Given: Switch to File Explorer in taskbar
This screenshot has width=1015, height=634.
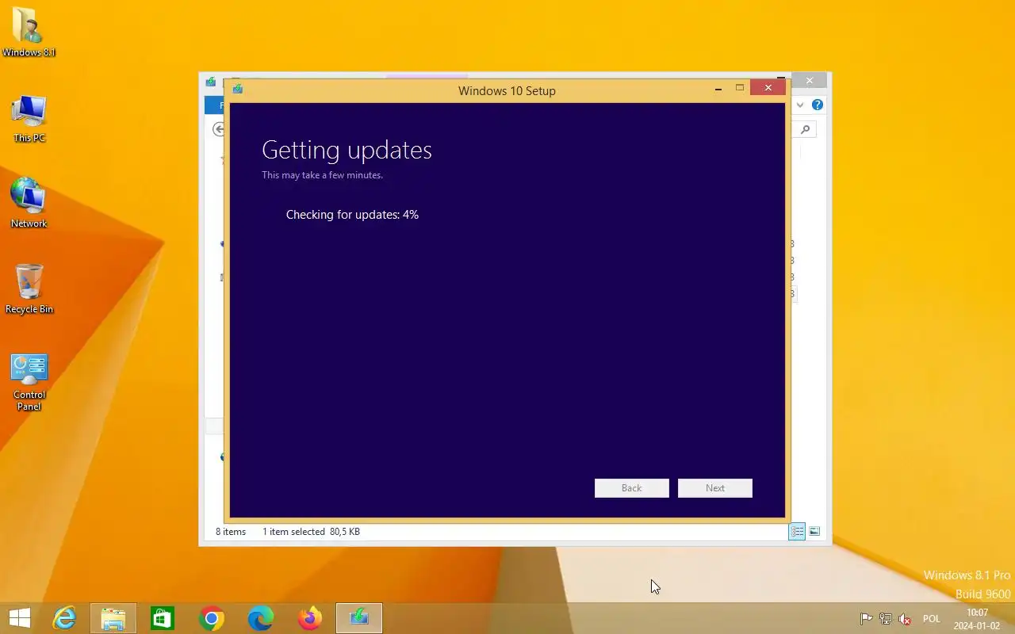Looking at the screenshot, I should 113,618.
